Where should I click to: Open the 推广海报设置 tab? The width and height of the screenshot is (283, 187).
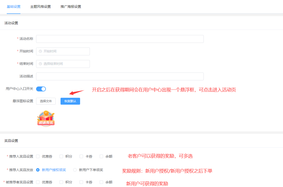pyautogui.click(x=71, y=7)
